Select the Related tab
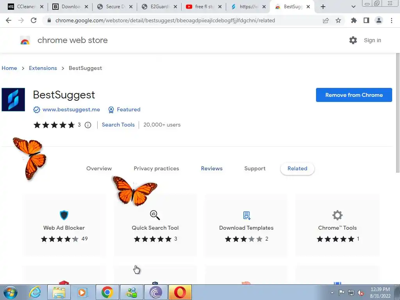 [x=297, y=169]
